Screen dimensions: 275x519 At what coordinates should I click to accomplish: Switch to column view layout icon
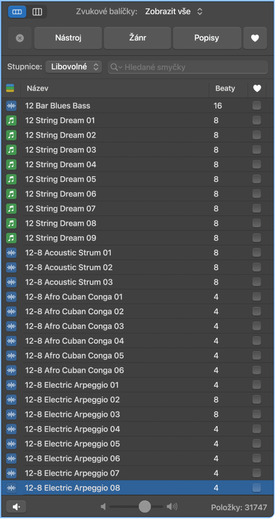(x=37, y=12)
